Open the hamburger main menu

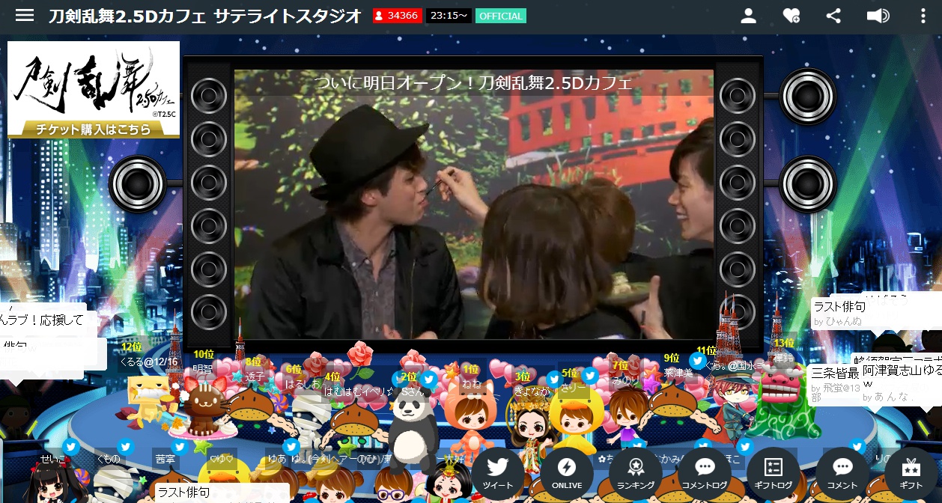pyautogui.click(x=25, y=16)
